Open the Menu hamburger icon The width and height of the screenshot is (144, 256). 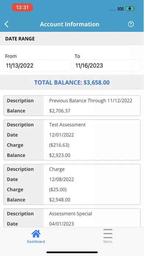(x=108, y=234)
